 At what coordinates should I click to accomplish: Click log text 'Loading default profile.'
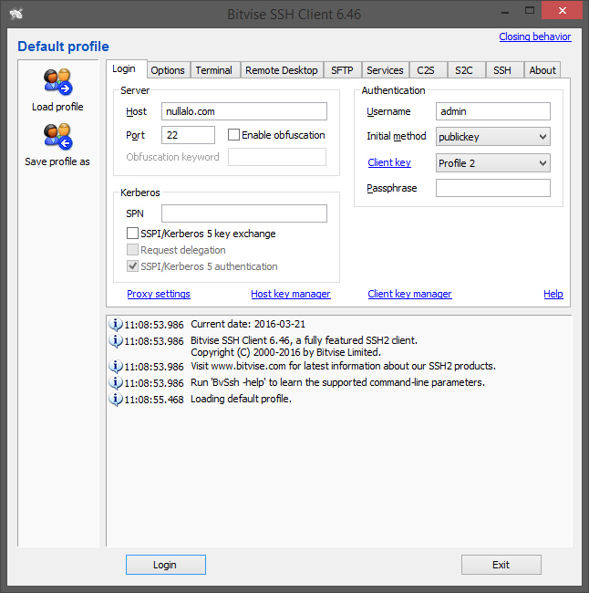point(242,399)
